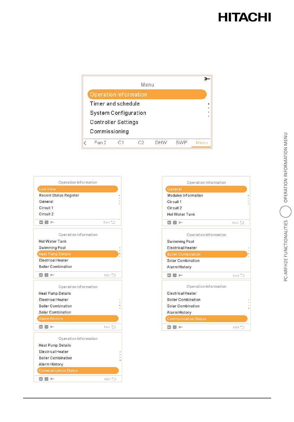Switch to the SWP tab

tap(181, 143)
